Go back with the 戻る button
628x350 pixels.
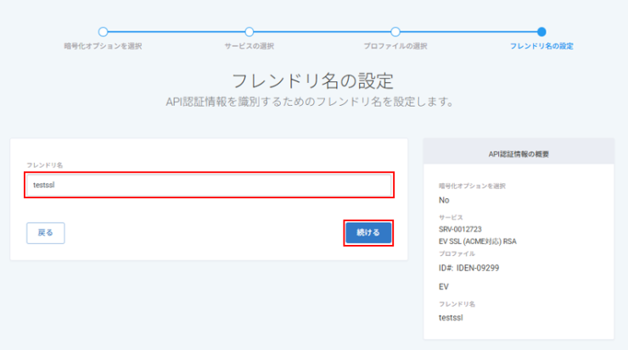click(46, 233)
